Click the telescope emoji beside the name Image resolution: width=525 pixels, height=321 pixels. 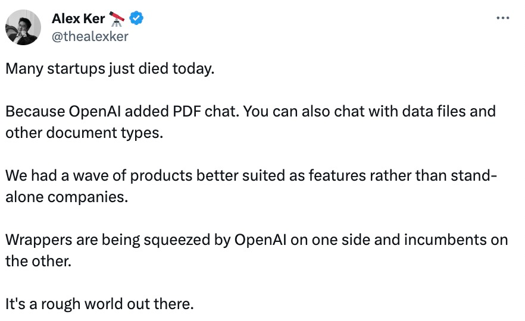coord(117,19)
